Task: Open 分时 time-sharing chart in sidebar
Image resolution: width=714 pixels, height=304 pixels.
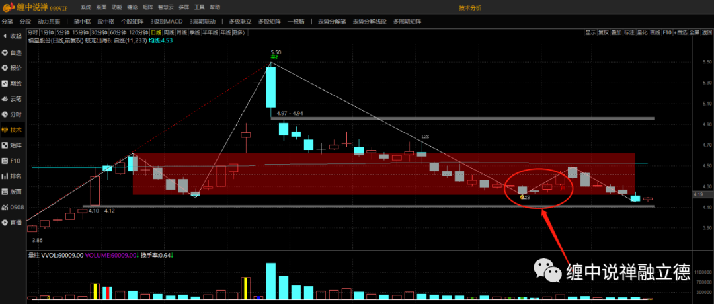Action: point(12,114)
